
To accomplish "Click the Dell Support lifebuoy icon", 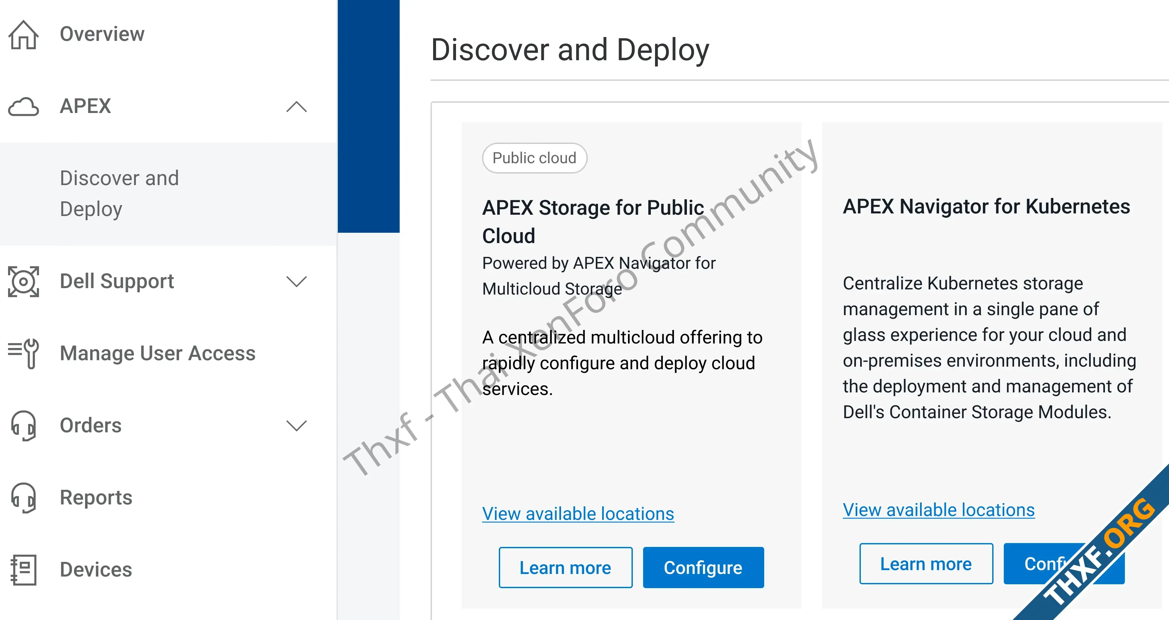I will point(24,282).
